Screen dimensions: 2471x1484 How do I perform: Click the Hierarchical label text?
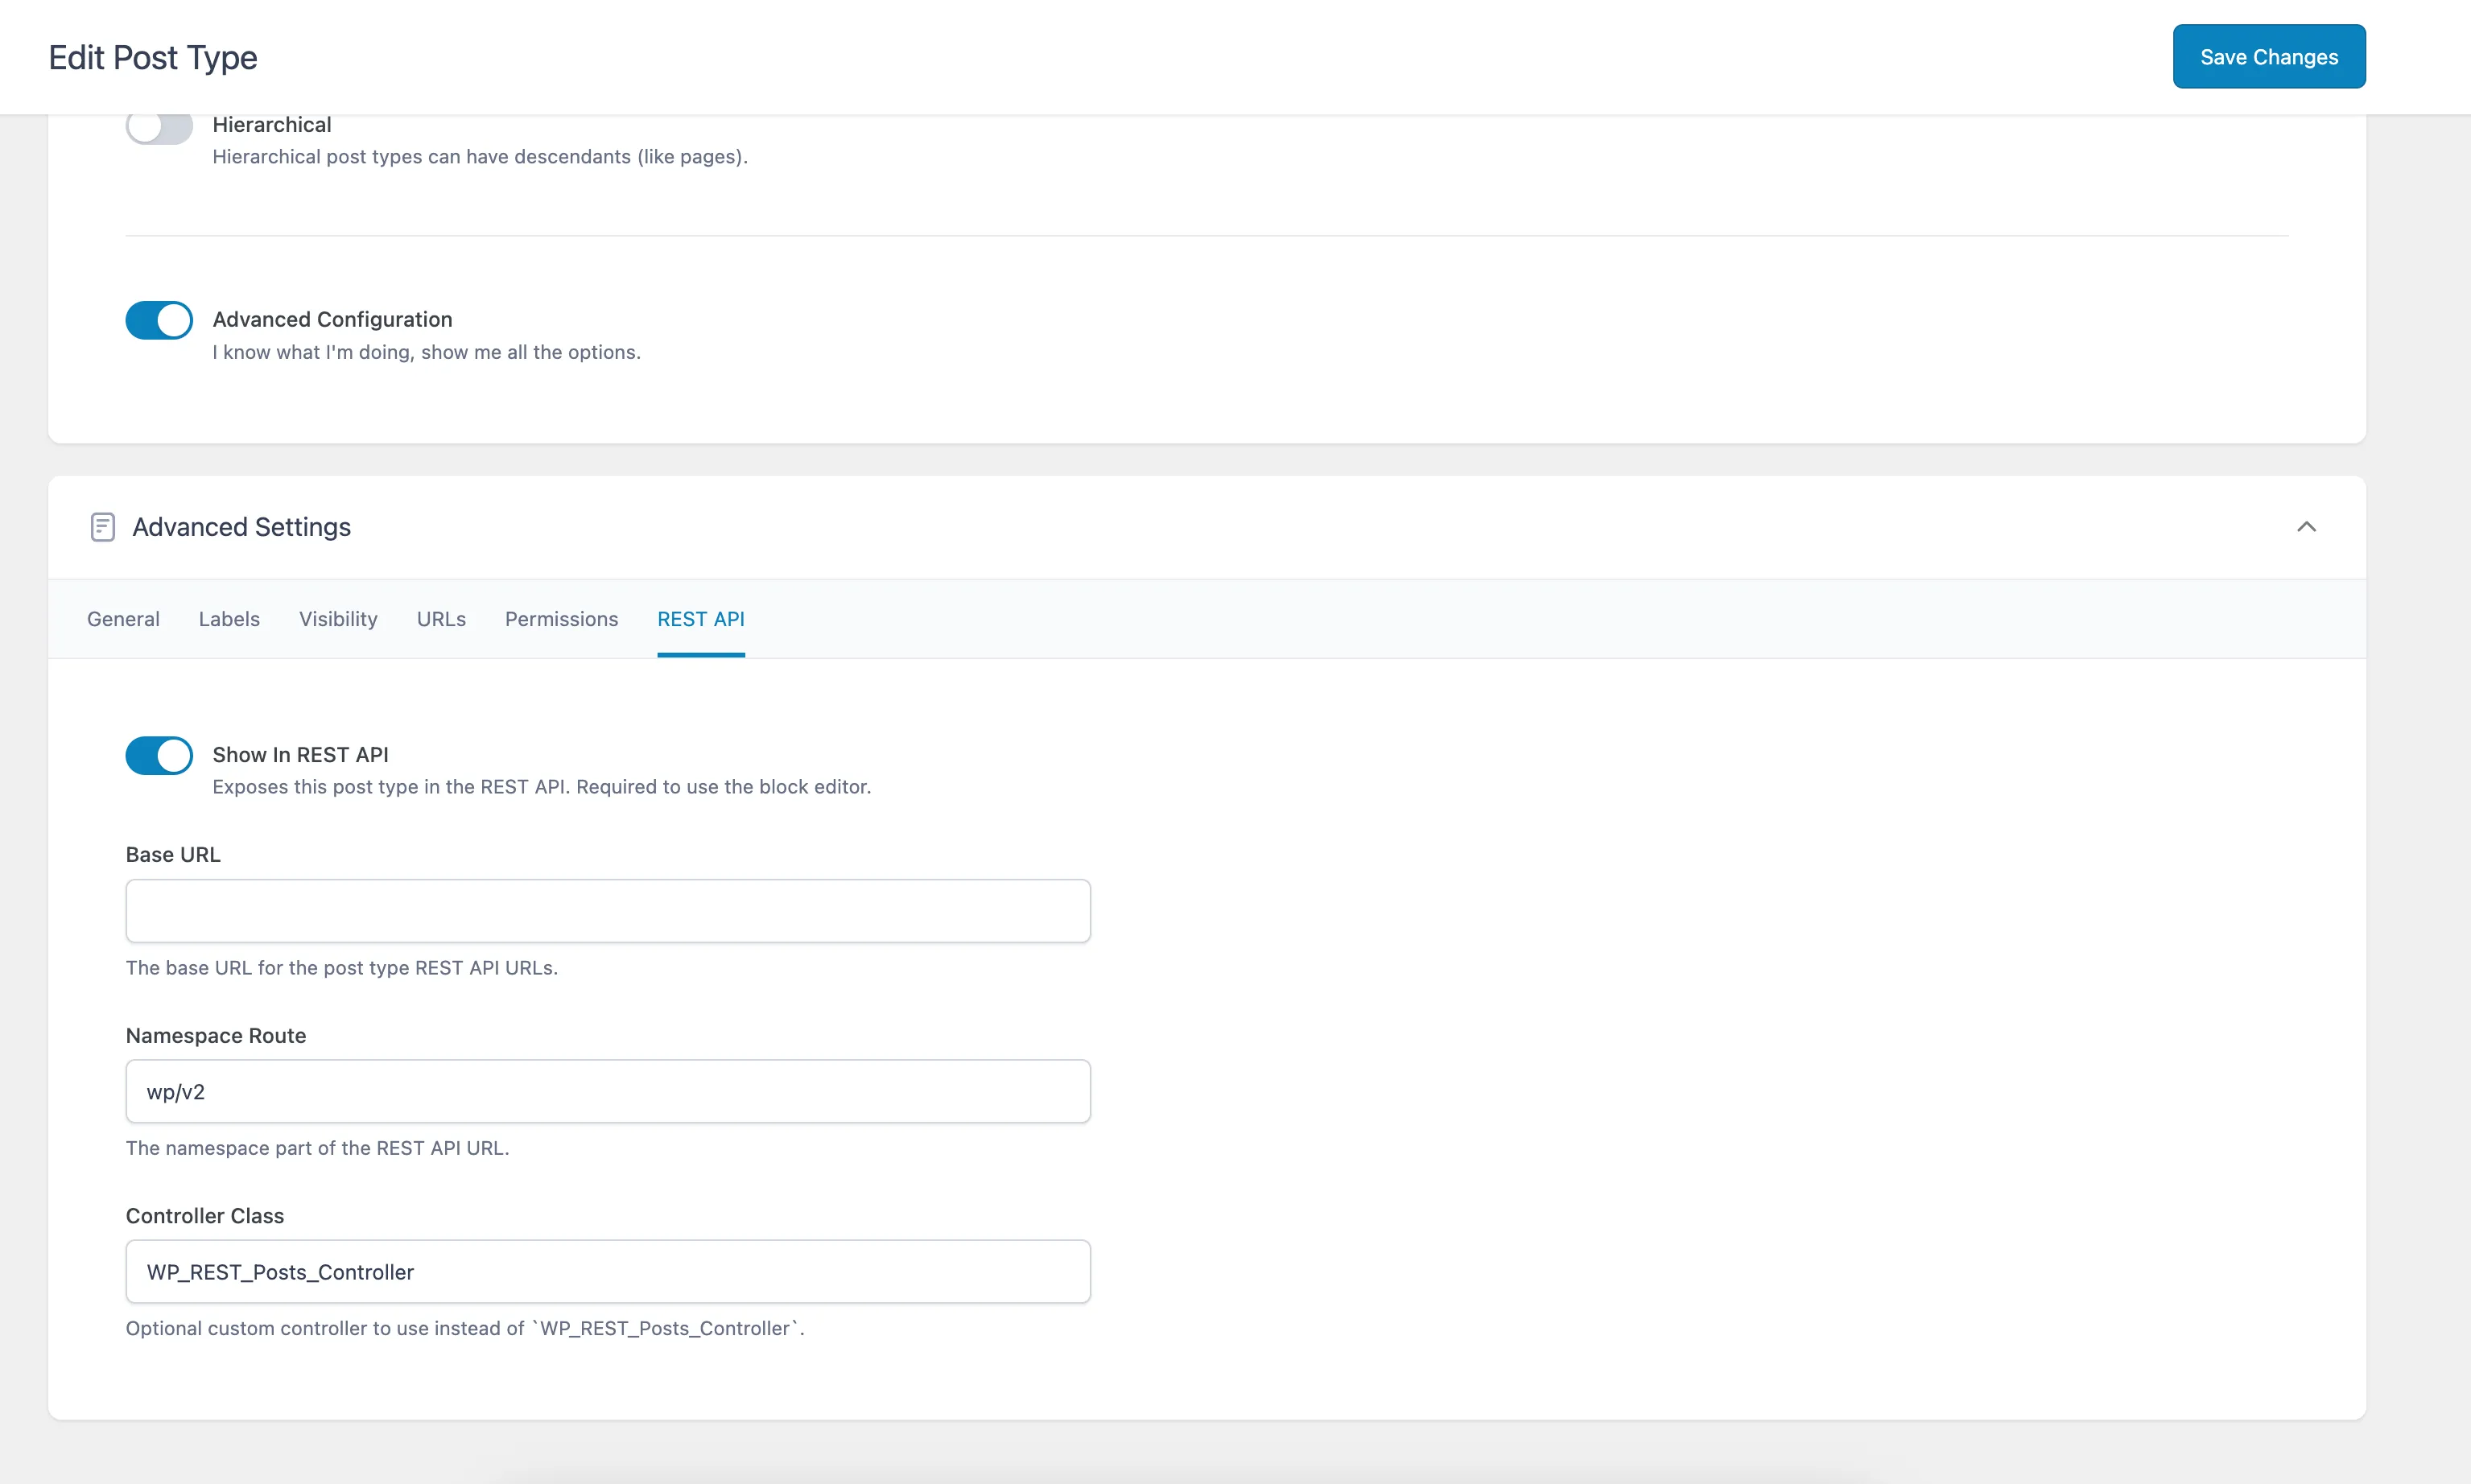[x=271, y=124]
